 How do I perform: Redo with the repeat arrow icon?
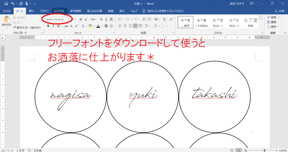[x=21, y=3]
